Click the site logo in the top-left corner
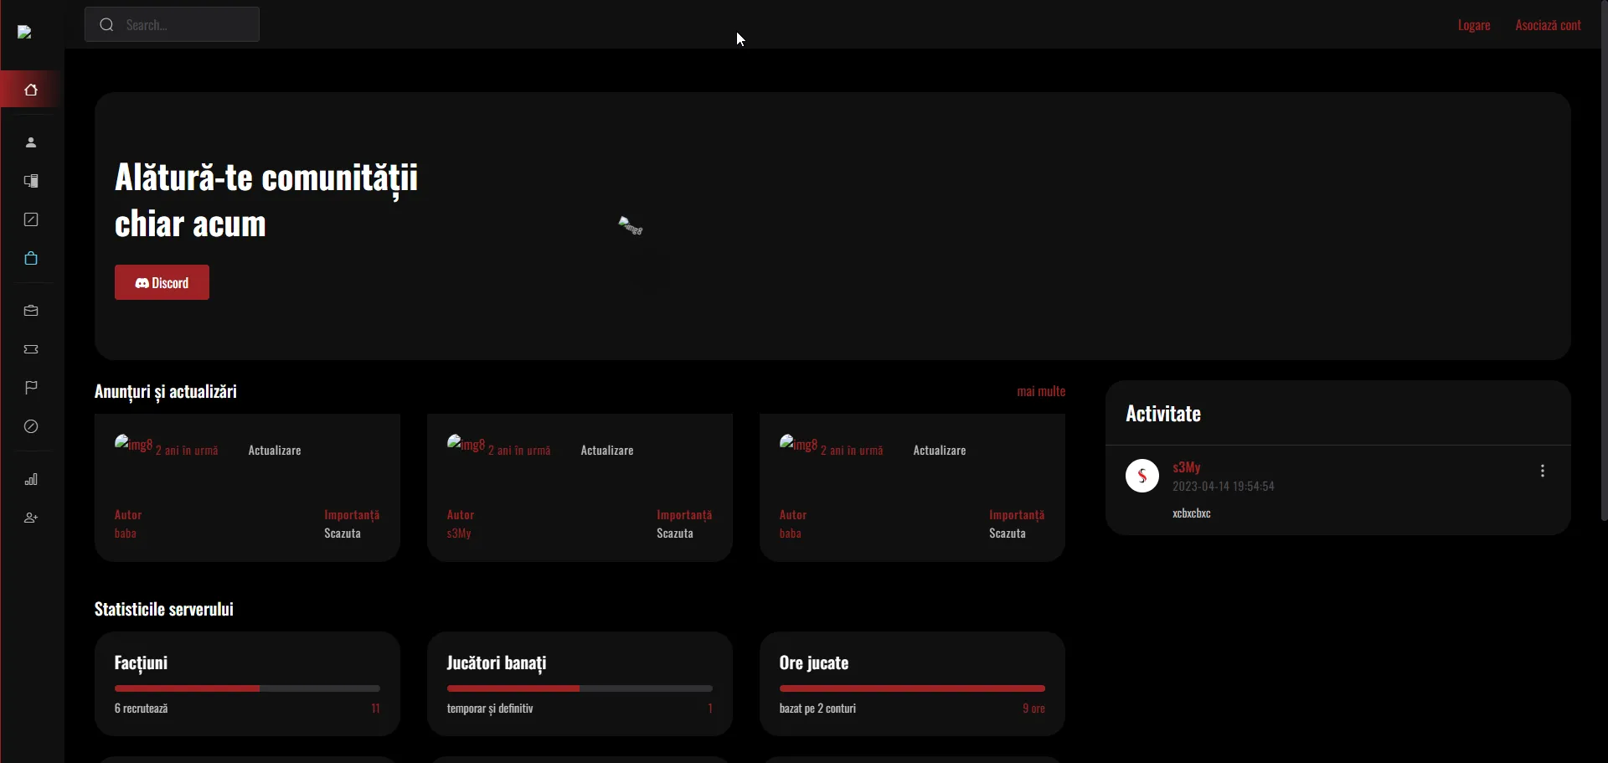The width and height of the screenshot is (1608, 763). coord(25,33)
